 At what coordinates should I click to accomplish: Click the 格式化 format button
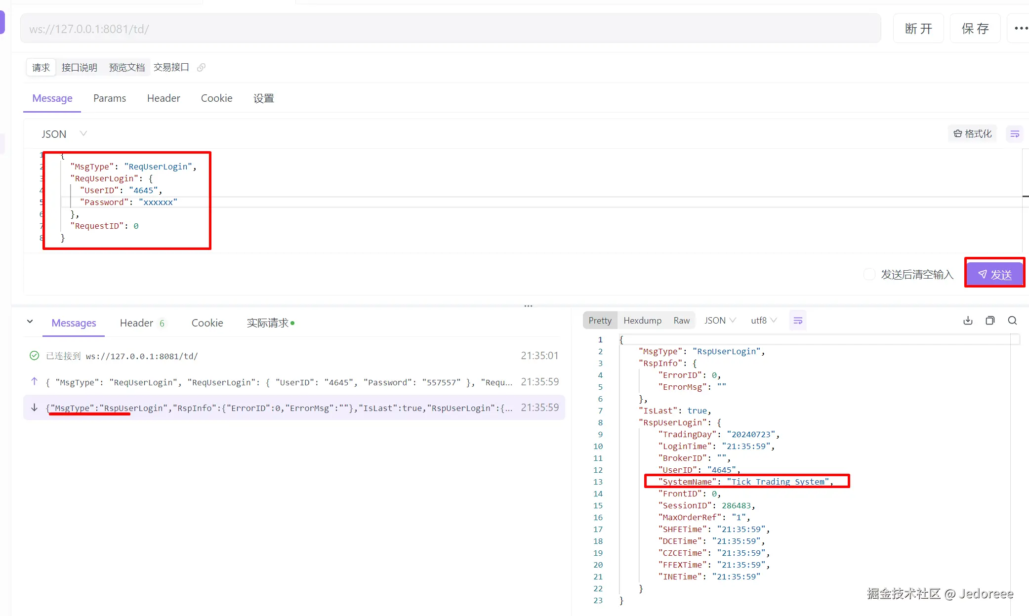coord(972,134)
